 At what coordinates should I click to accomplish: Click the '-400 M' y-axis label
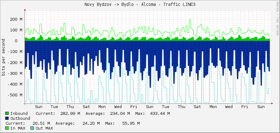[x=15, y=84]
